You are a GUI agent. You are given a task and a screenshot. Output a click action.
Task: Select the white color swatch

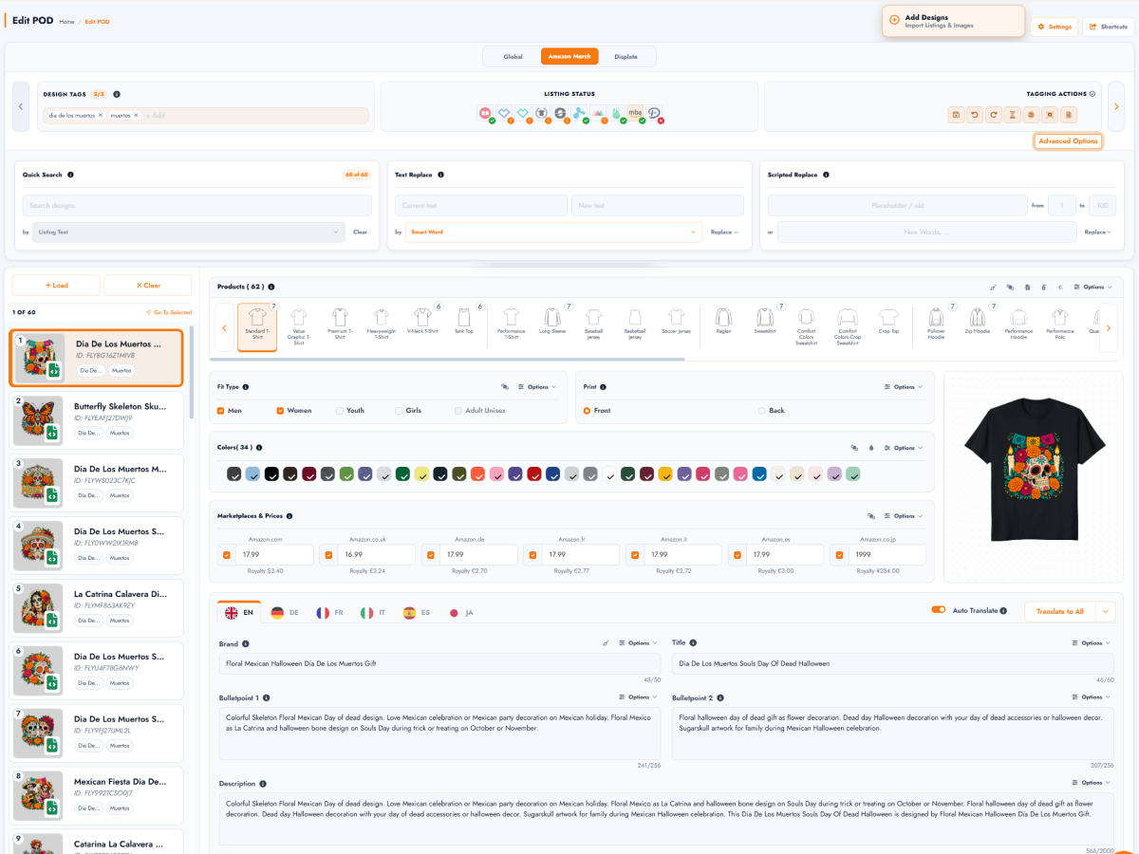click(609, 473)
